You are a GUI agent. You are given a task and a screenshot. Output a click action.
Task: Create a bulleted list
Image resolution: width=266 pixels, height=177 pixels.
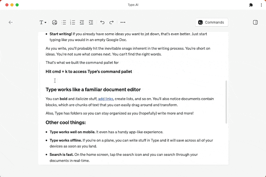click(x=64, y=22)
